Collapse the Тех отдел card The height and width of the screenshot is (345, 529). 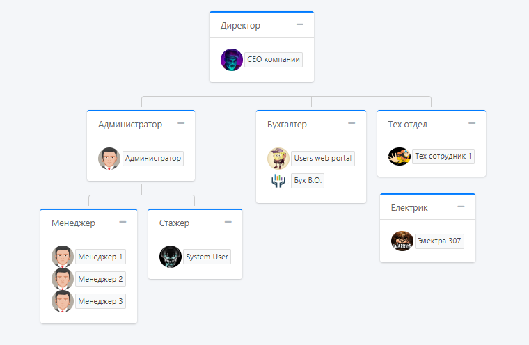tap(472, 123)
